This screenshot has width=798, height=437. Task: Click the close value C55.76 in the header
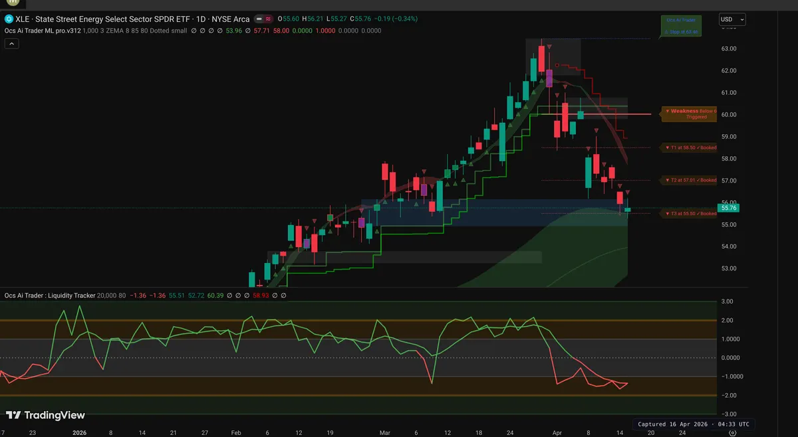(x=361, y=19)
